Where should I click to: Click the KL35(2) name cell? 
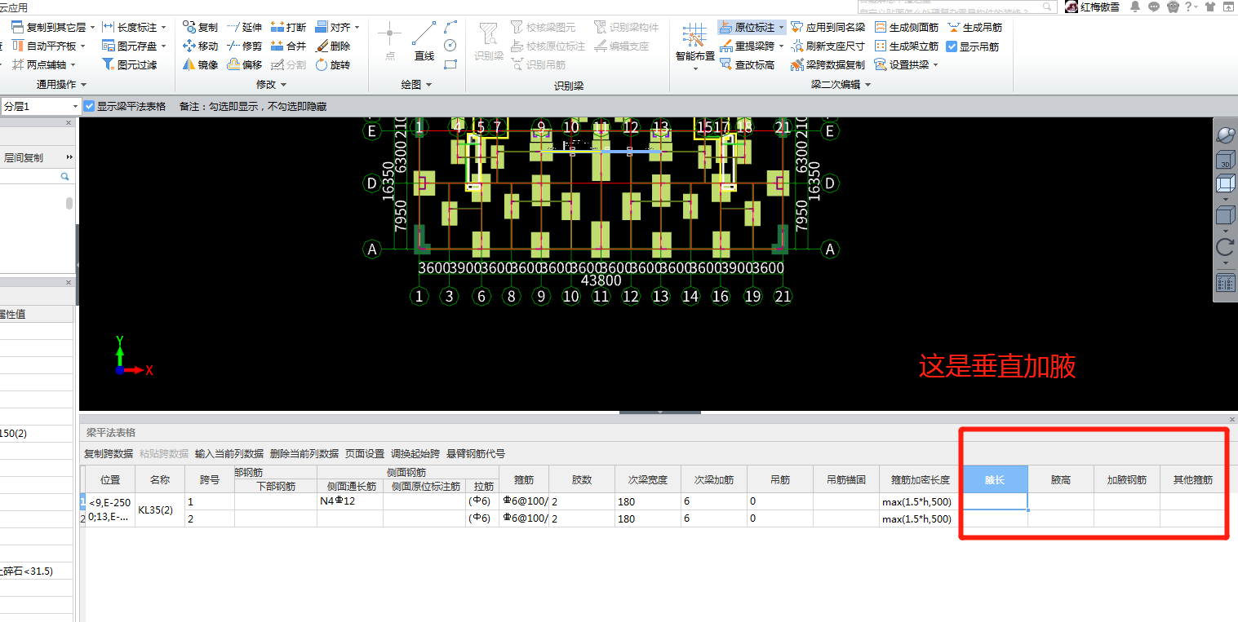(x=160, y=510)
